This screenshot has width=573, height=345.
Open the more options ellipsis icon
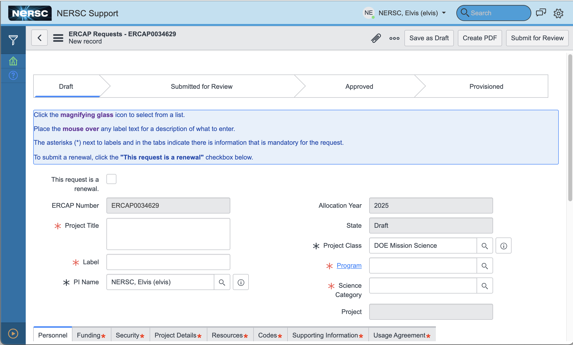(394, 38)
